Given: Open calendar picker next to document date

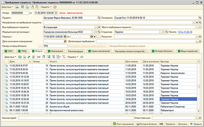Looking at the screenshot, I should tap(55, 13).
